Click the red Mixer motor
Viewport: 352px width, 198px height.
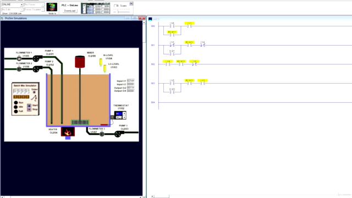pyautogui.click(x=80, y=62)
